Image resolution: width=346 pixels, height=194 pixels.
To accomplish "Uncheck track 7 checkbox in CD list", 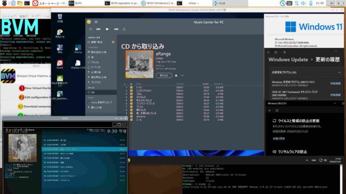I will point(131,107).
